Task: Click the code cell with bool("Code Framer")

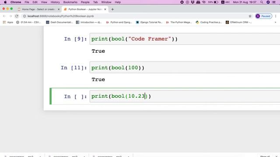Action: tap(185, 39)
